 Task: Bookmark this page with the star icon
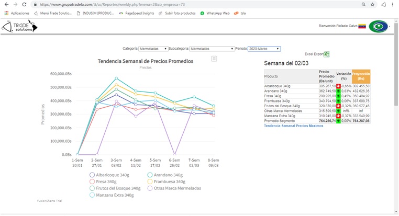point(372,4)
